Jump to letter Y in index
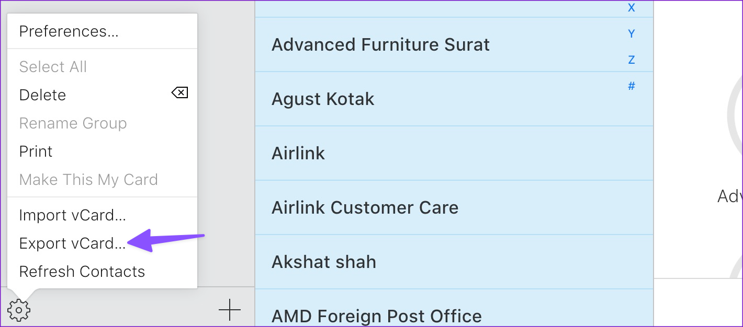 (632, 34)
